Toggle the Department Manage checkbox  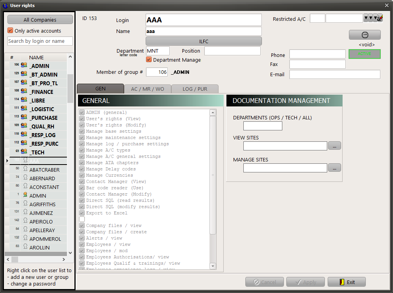click(149, 59)
